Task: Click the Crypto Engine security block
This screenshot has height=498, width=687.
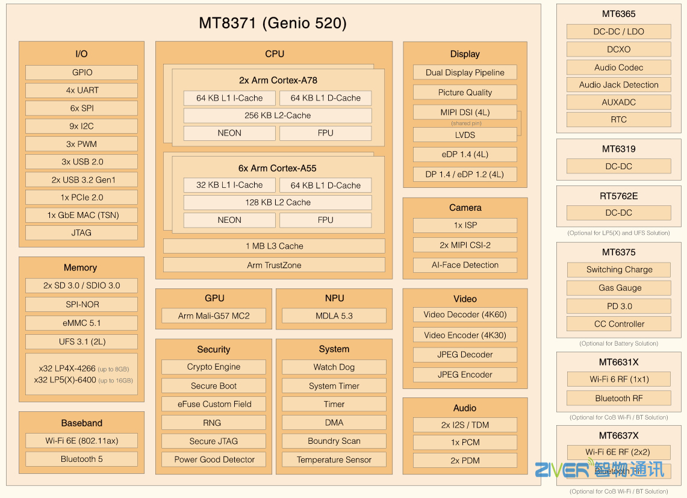Action: click(213, 367)
